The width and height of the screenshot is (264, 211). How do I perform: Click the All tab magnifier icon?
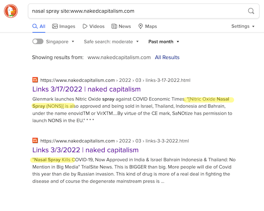[x=35, y=26]
